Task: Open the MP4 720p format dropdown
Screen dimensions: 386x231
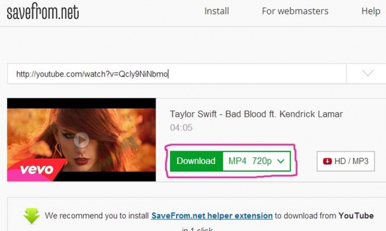Action: 256,161
